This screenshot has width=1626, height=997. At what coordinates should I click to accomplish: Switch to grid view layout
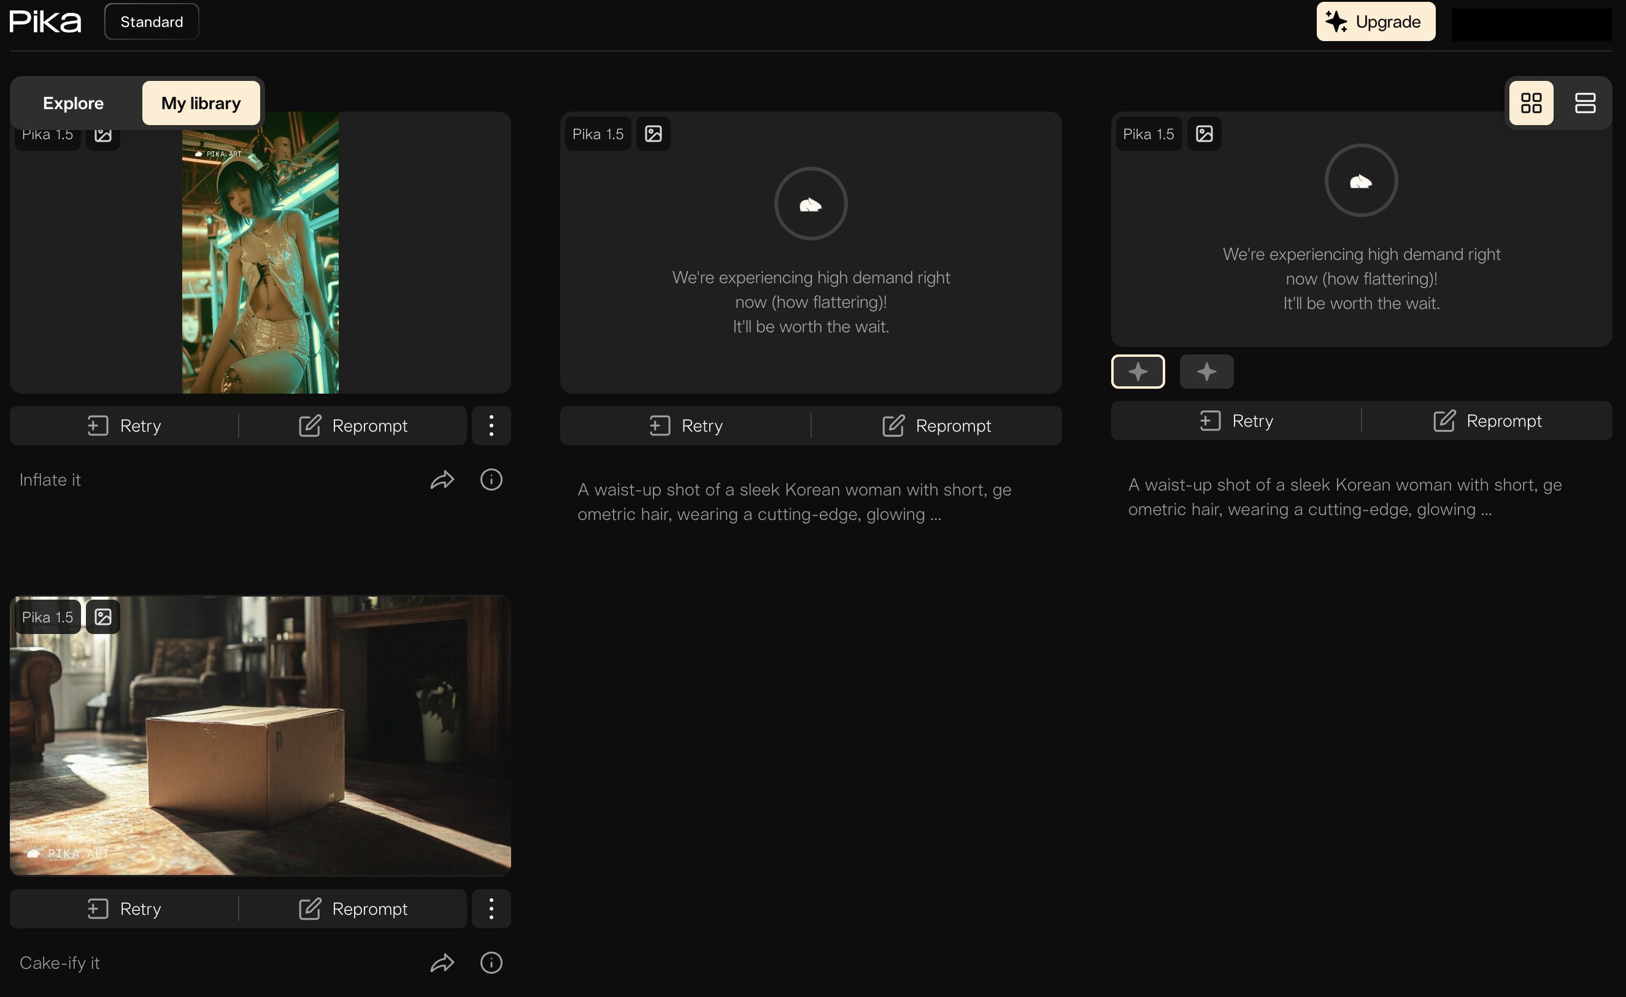[x=1531, y=103]
